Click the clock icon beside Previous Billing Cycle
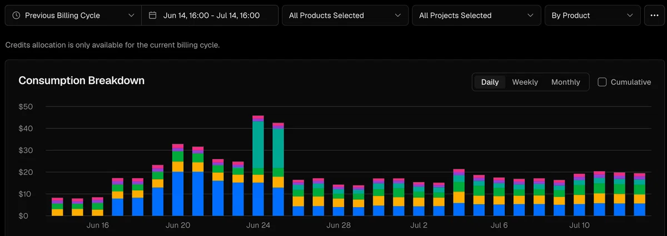Viewport: 667px width, 236px height. pyautogui.click(x=16, y=16)
